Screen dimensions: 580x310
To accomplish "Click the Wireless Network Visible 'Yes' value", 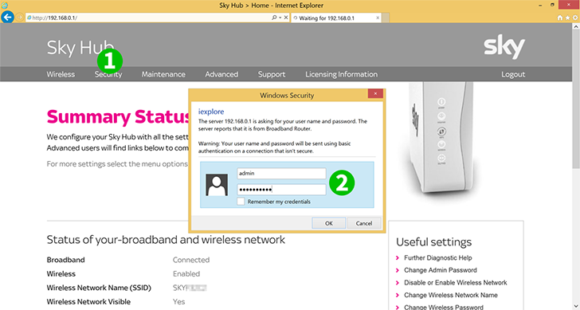I will point(178,302).
